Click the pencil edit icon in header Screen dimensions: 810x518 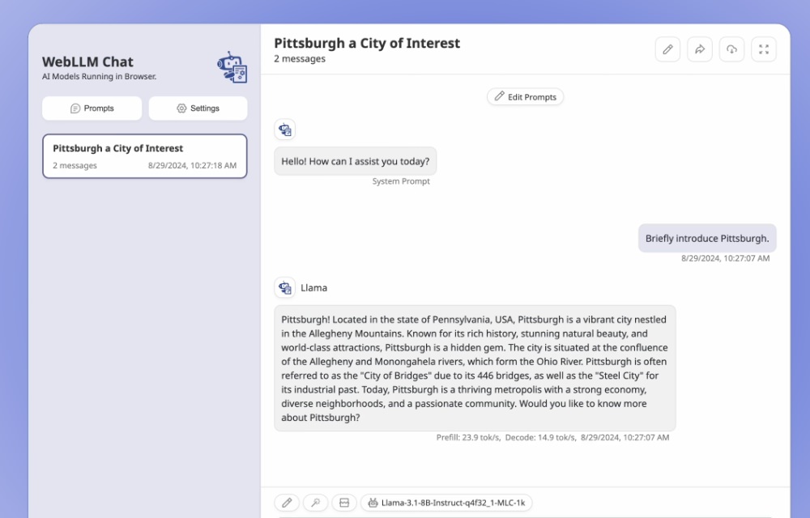tap(667, 49)
